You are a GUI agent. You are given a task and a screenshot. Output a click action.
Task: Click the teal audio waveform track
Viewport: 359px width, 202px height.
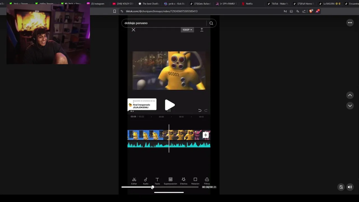[x=169, y=145]
